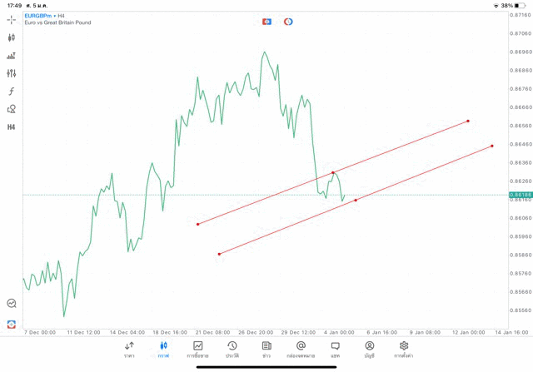Tap the red-blue circular icon at top center
The width and height of the screenshot is (533, 372).
click(288, 22)
